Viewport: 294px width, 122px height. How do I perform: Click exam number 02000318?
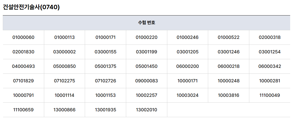point(270,37)
